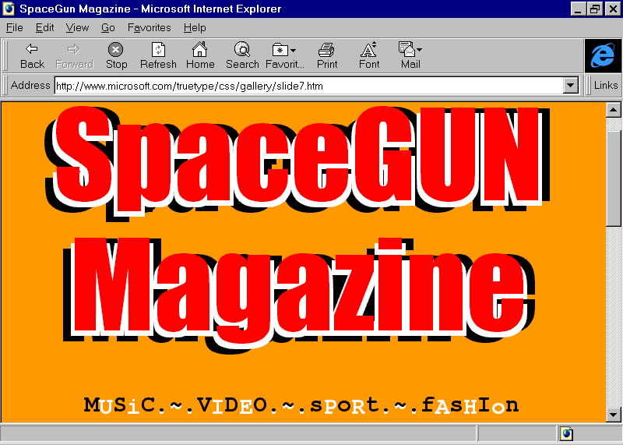Screen dimensions: 623x445
Task: Click the vertical scrollbar up arrow
Action: (x=613, y=110)
